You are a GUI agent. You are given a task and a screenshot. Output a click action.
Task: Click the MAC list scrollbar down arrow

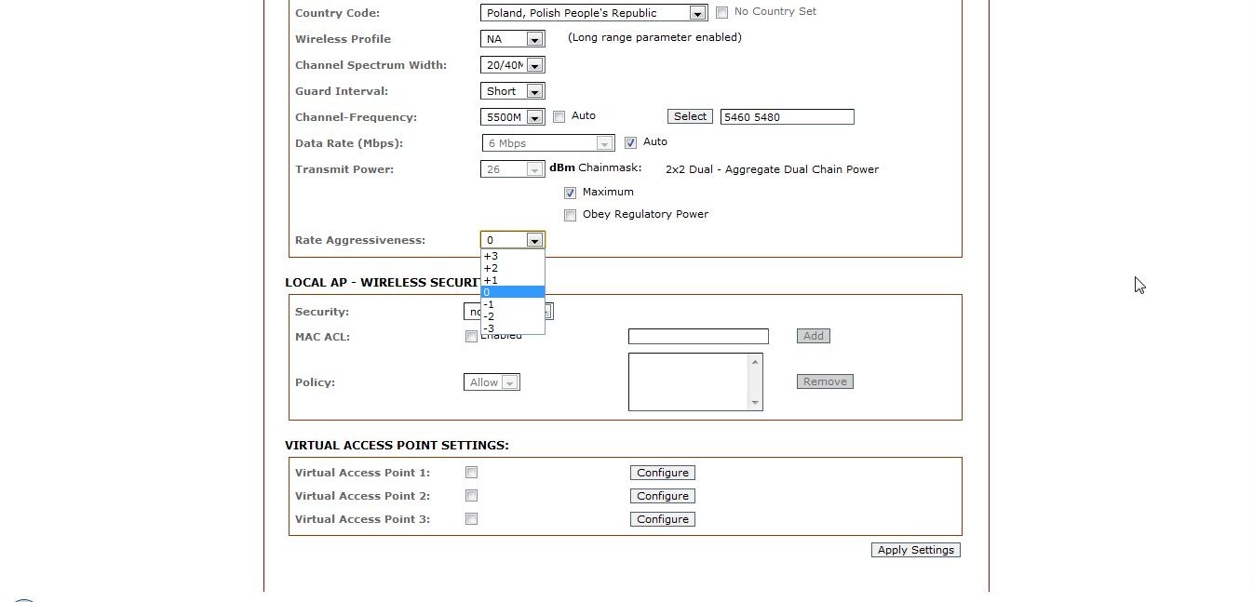click(755, 403)
